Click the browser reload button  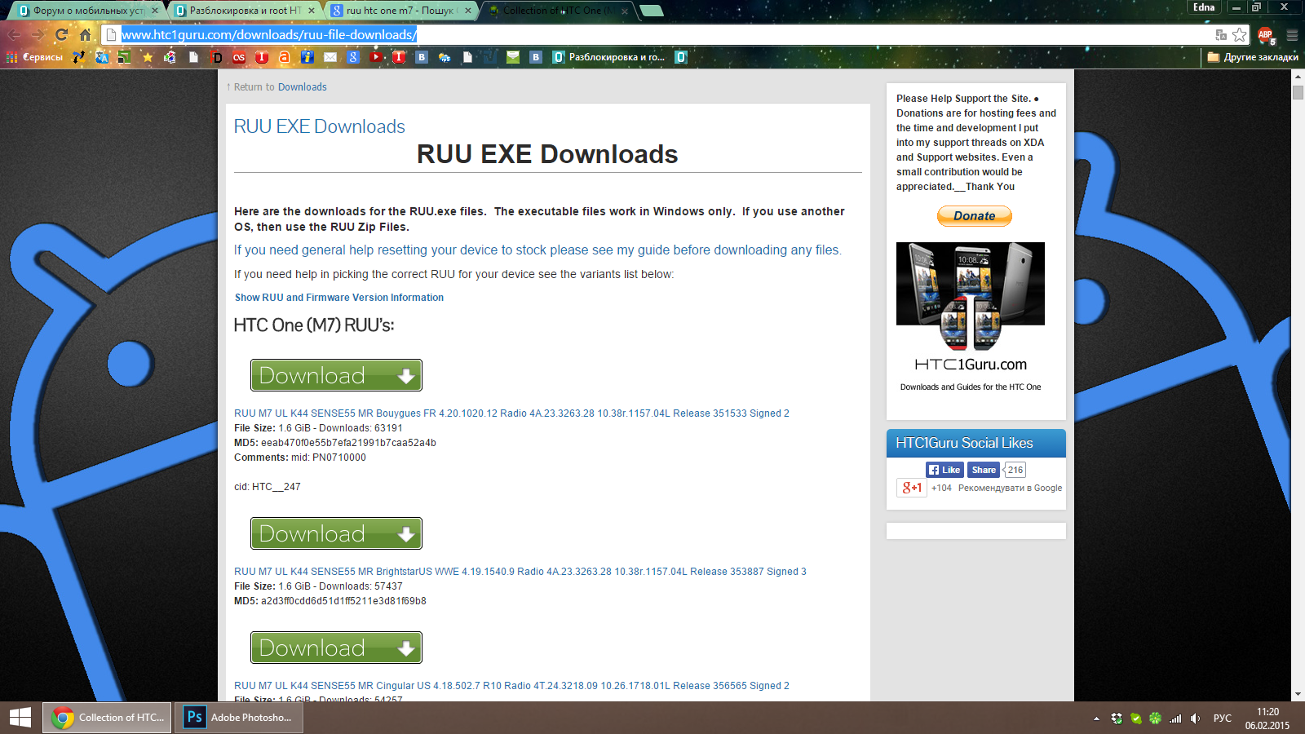coord(61,34)
